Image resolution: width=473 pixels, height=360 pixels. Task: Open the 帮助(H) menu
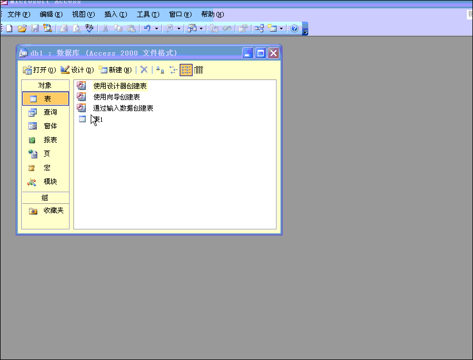pos(213,14)
